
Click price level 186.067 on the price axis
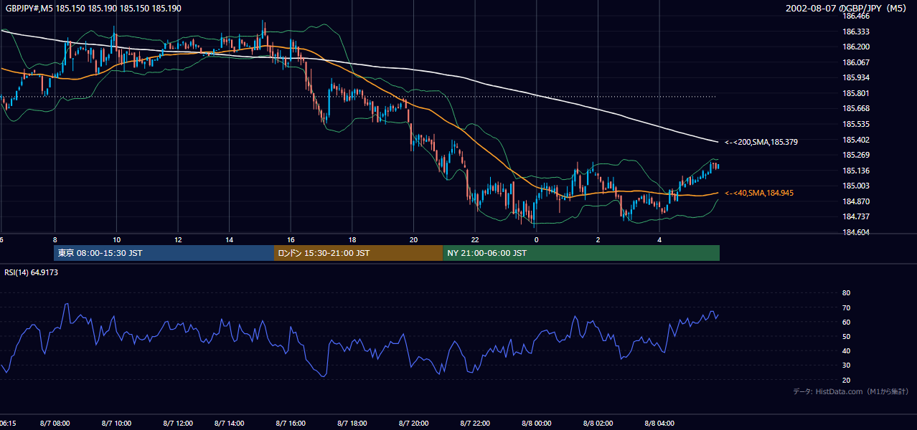pyautogui.click(x=855, y=63)
